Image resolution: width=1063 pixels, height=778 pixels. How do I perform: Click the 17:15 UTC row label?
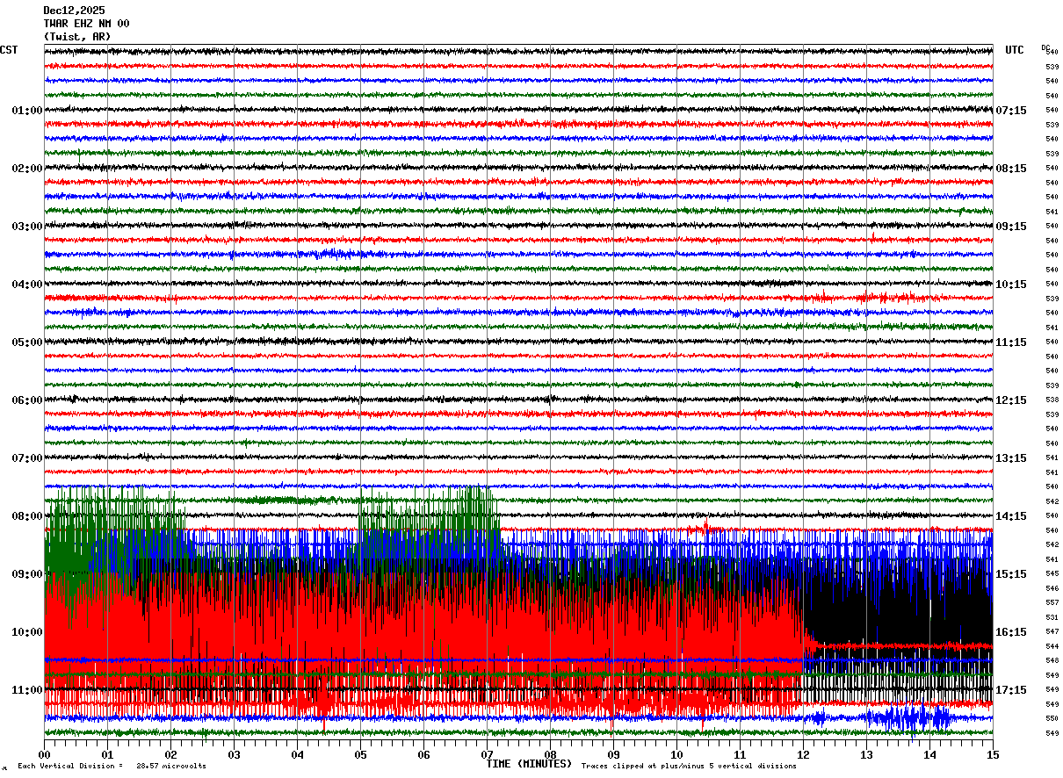(1011, 690)
